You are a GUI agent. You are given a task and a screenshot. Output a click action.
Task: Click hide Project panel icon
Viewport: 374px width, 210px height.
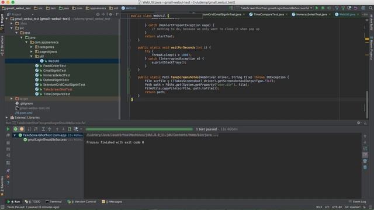click(x=117, y=14)
